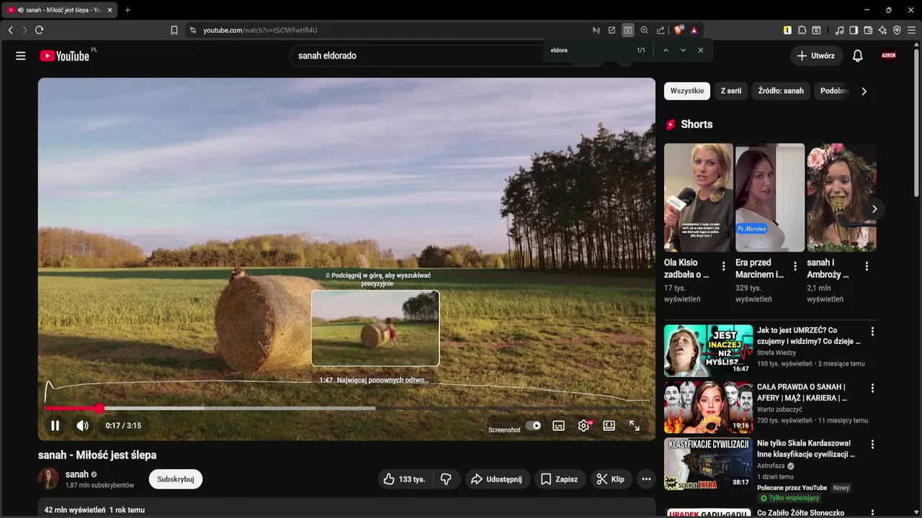This screenshot has width=922, height=518.
Task: Open the sanah channel avatar
Action: [x=48, y=479]
